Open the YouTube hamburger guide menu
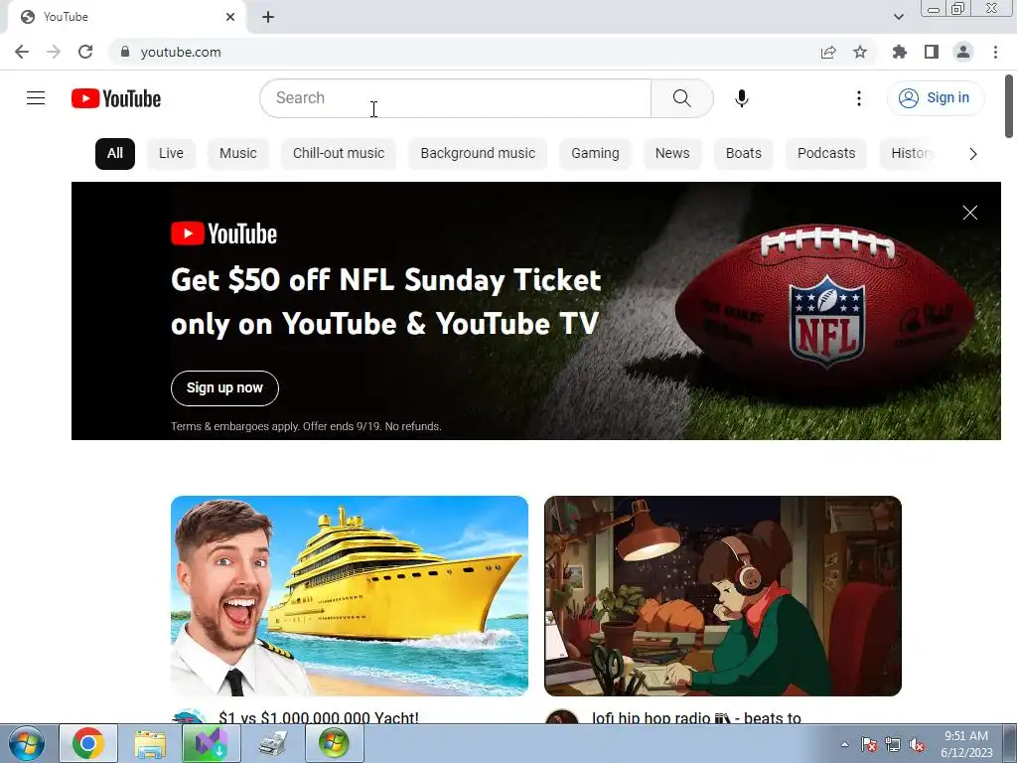The width and height of the screenshot is (1017, 763). coord(36,98)
